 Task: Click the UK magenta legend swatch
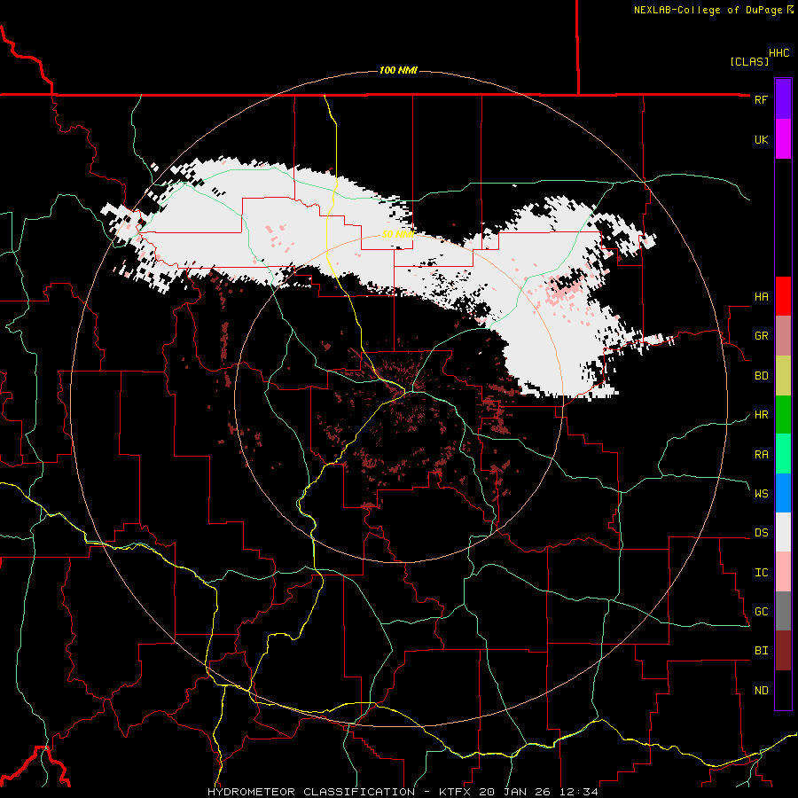pos(783,139)
